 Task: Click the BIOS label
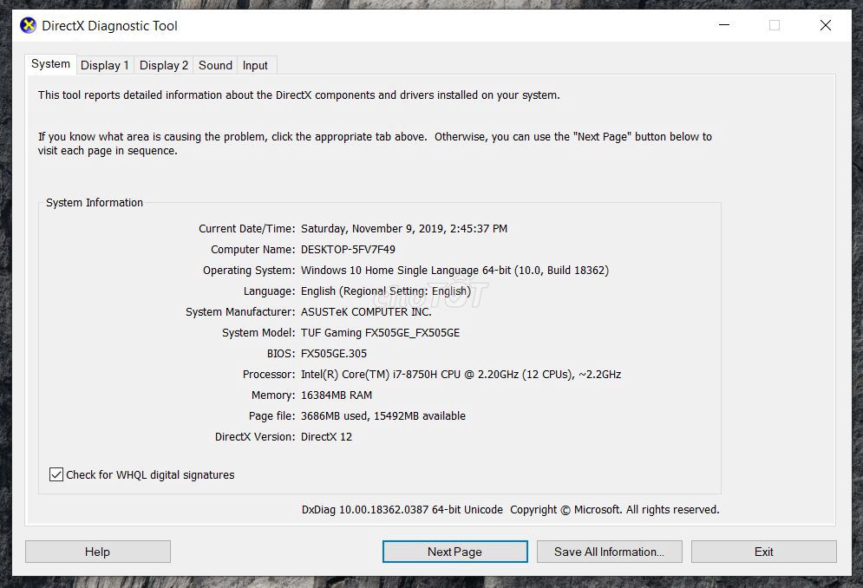tap(281, 354)
